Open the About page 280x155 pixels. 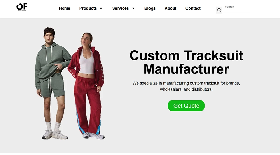point(170,8)
